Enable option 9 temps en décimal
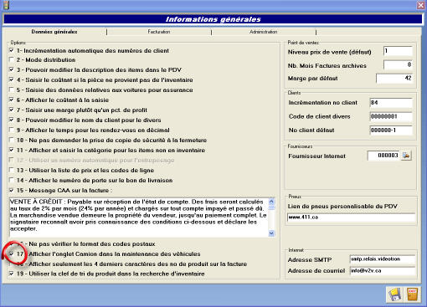Screen dimensions: 427x307 point(12,130)
